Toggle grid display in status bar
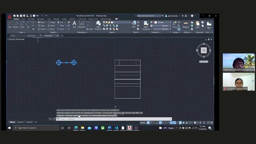The width and height of the screenshot is (256, 144). click(x=148, y=123)
